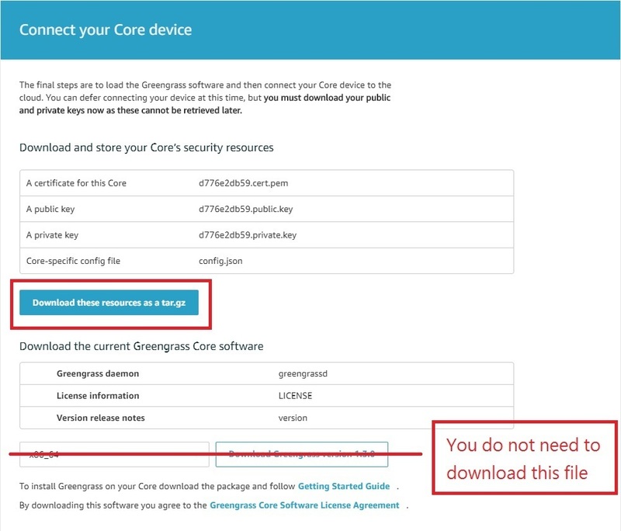Click the config.json file name
621x531 pixels.
point(220,261)
